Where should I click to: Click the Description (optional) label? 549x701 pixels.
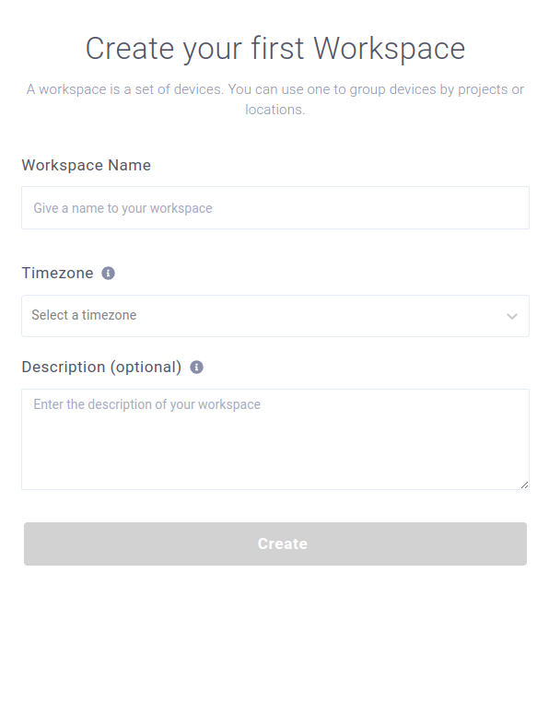[x=102, y=367]
